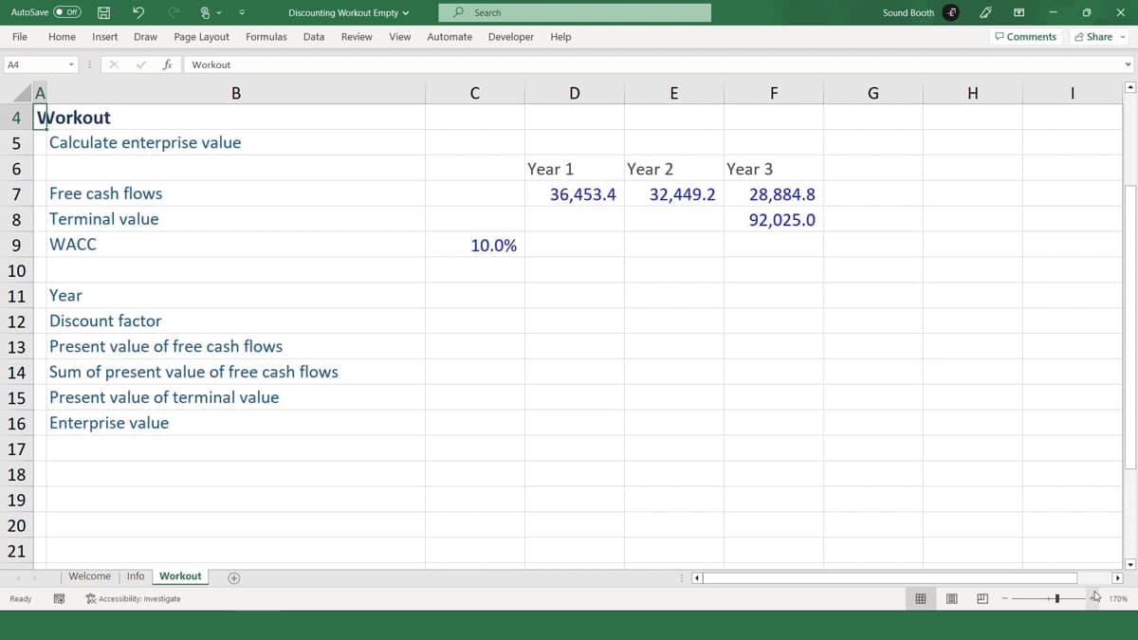The height and width of the screenshot is (640, 1138).
Task: Open the Name Box dropdown arrow
Action: coord(72,64)
